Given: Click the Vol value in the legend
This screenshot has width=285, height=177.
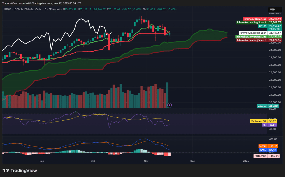Looking at the screenshot, I should click(149, 9).
